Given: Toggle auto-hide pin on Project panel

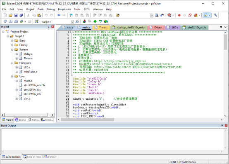Looking at the screenshot, I should (x=49, y=27).
